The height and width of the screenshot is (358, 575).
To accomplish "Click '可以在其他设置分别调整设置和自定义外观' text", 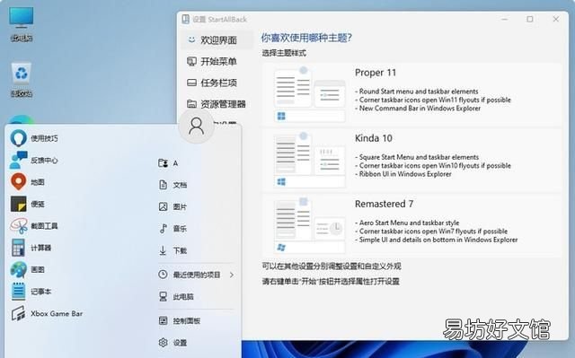I will tap(332, 266).
